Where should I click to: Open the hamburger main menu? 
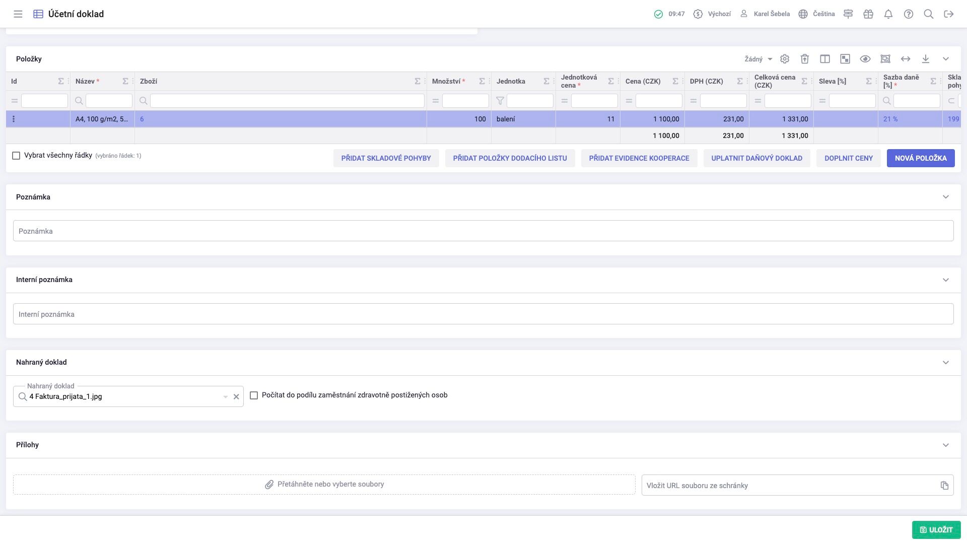(18, 14)
